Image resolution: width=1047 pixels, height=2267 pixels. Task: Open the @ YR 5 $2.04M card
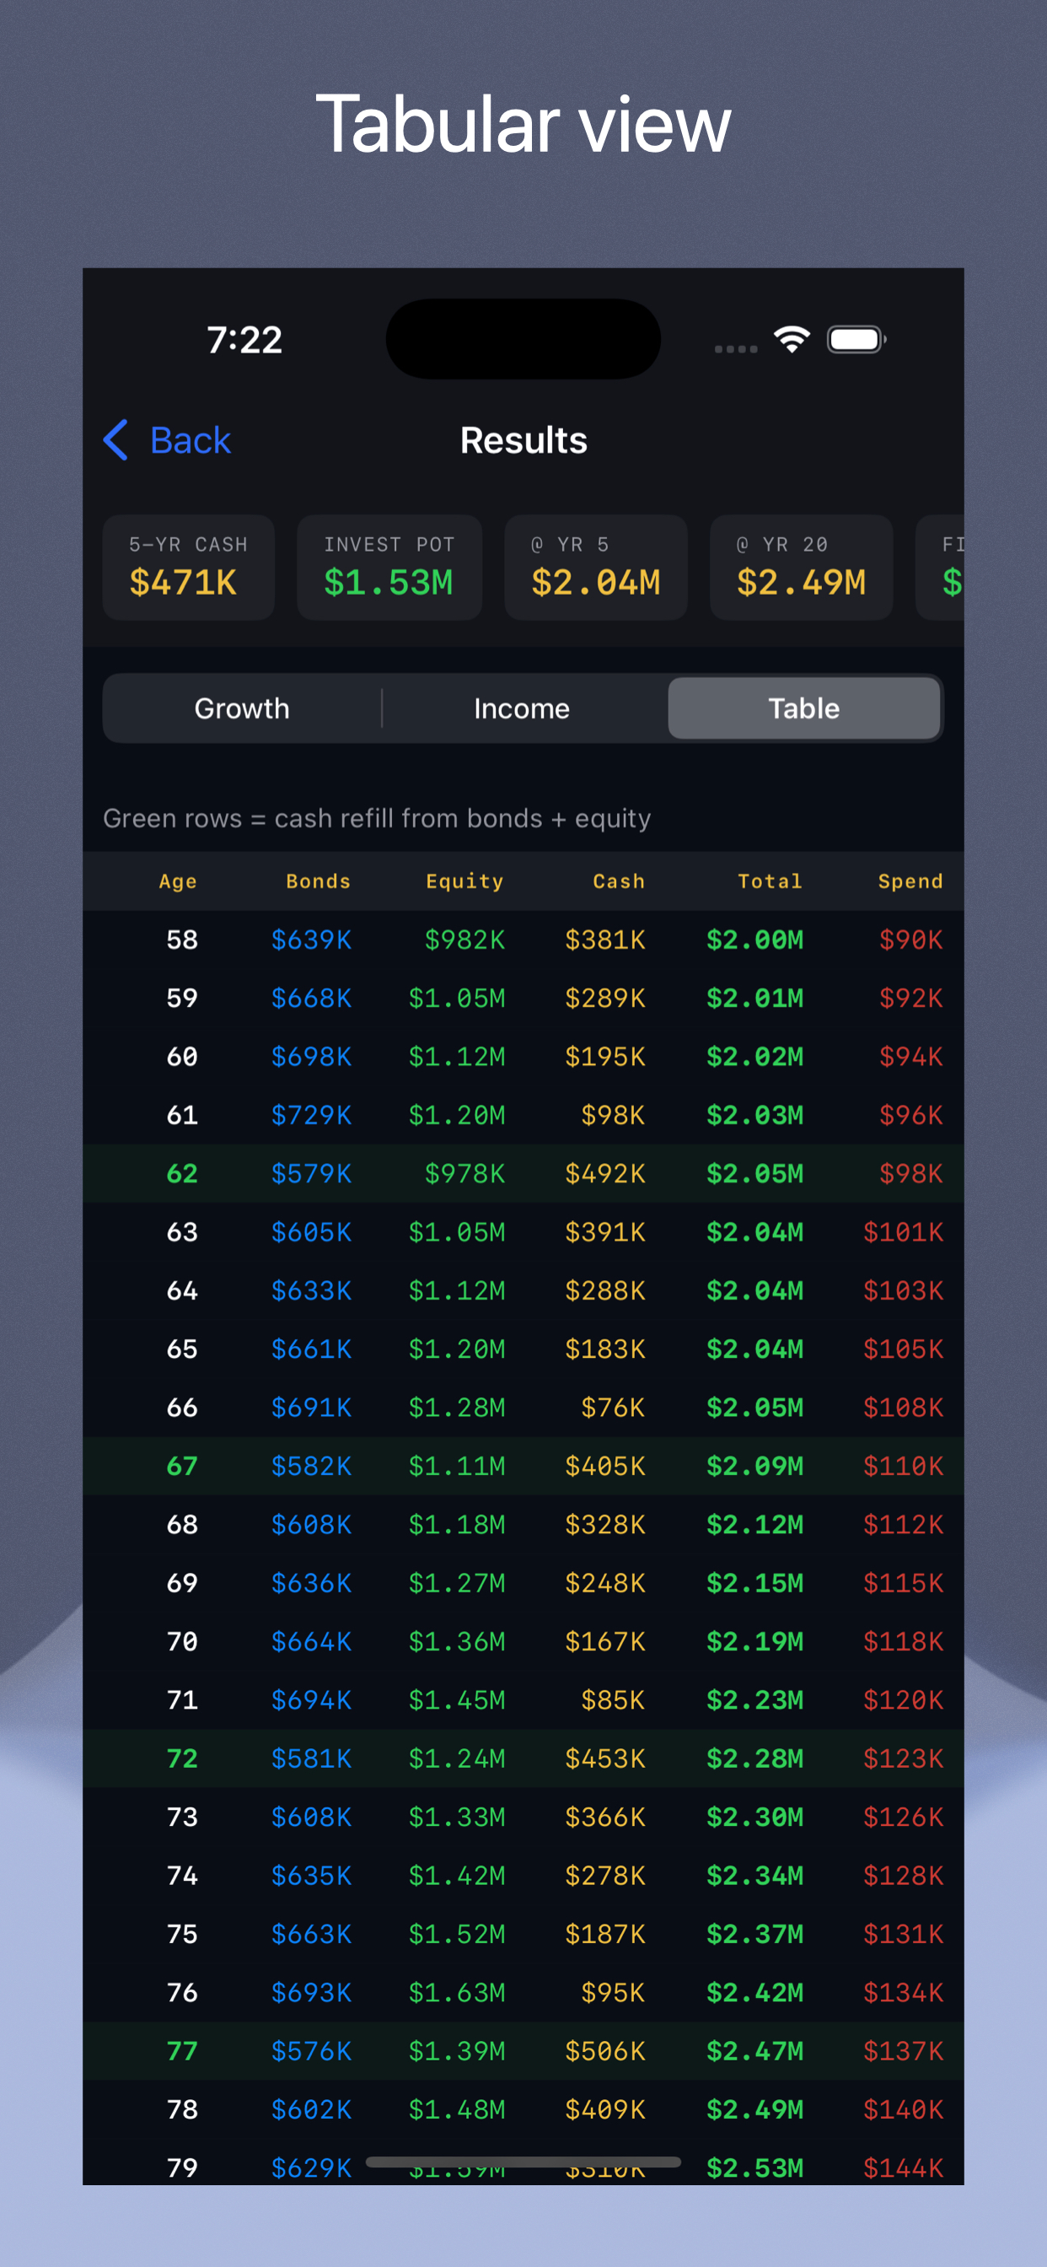(x=596, y=568)
